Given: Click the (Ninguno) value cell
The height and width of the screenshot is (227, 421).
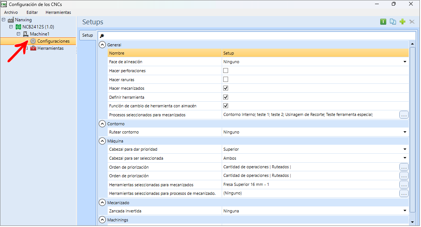Looking at the screenshot, I should coord(233,193).
